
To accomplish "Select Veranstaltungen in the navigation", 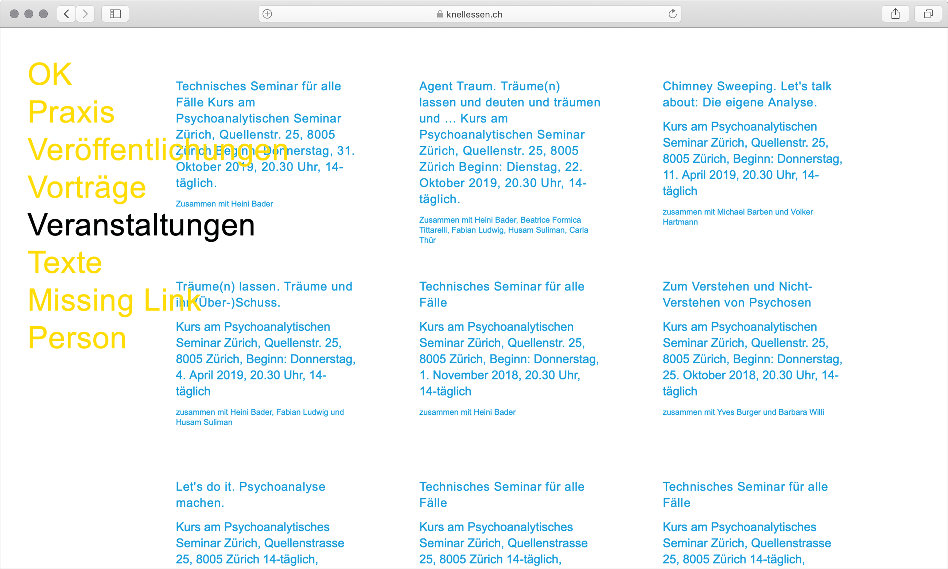I will click(x=141, y=225).
